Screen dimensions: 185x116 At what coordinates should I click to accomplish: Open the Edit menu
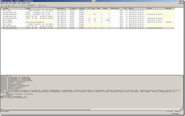point(7,3)
